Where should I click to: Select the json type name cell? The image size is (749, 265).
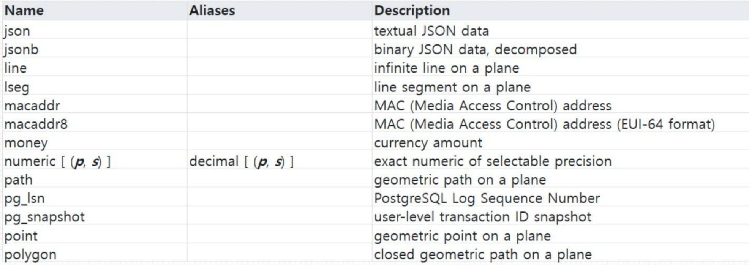tap(17, 31)
